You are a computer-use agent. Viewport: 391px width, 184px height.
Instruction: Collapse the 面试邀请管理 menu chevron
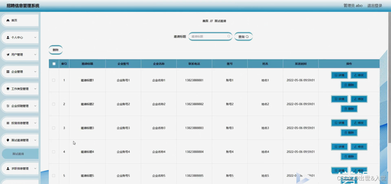tap(35, 140)
